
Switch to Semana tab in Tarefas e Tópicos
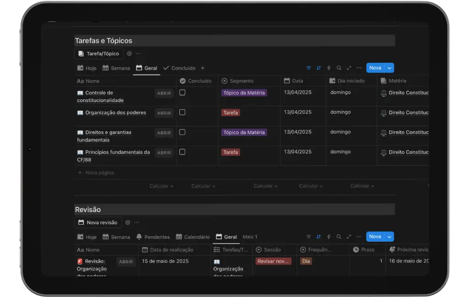[116, 68]
